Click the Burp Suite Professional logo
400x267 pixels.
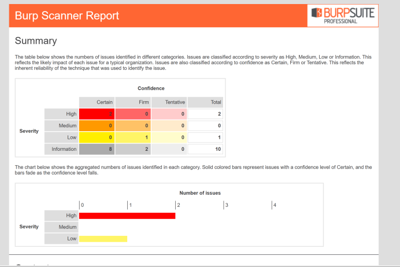point(343,16)
